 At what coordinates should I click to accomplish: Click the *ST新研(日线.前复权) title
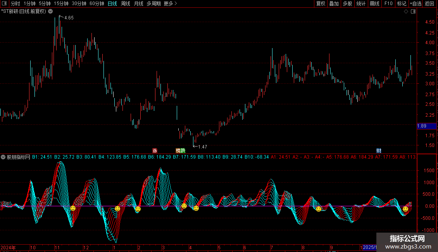[x=24, y=12]
